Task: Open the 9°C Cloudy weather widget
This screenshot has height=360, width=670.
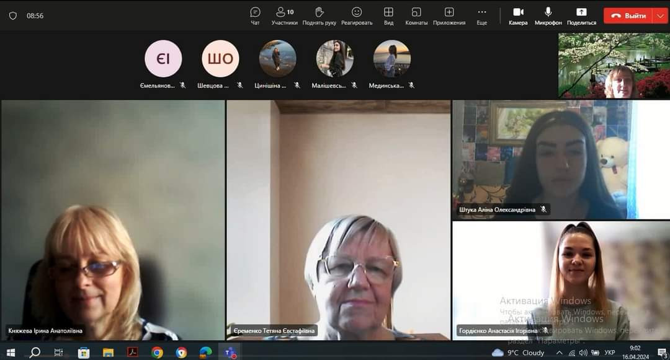Action: pos(518,353)
